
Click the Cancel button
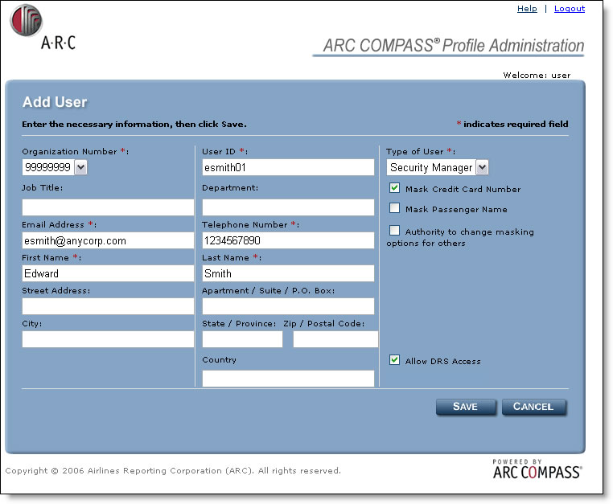pos(533,407)
